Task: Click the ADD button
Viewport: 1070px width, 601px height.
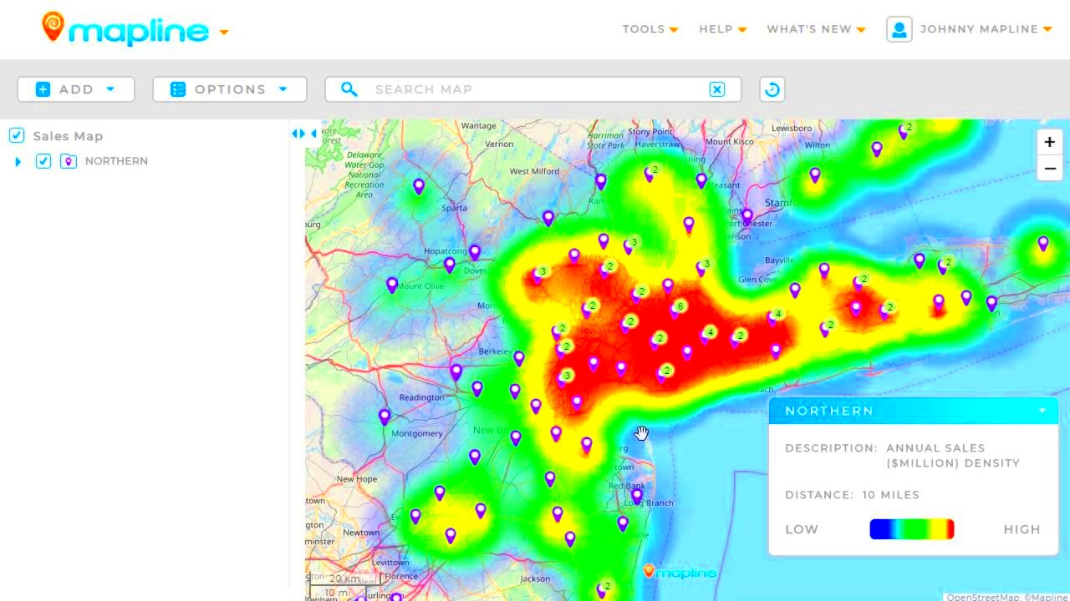Action: point(76,89)
